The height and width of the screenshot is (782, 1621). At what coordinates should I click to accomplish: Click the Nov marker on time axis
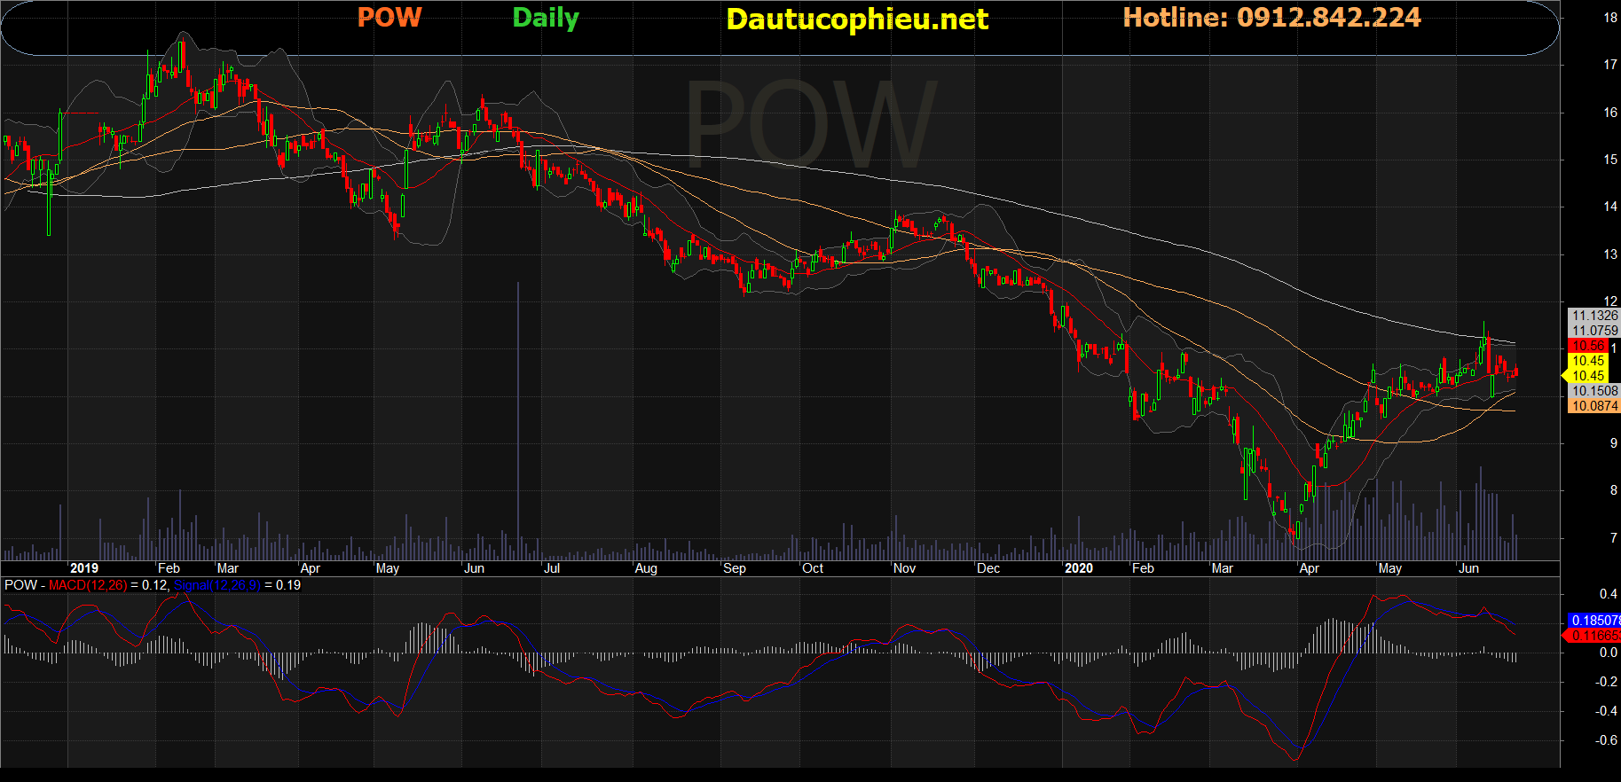pos(904,568)
